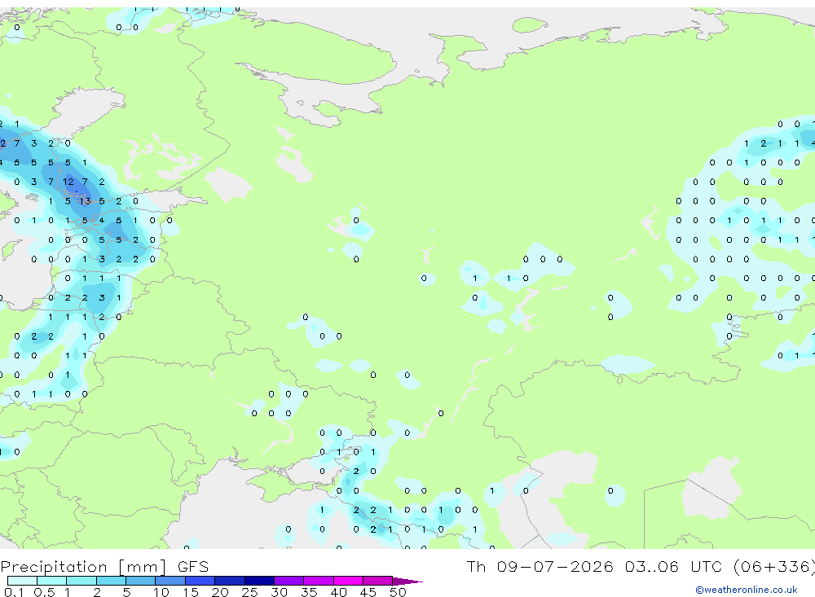Choose the 40–45 mm magenta legend swatch
This screenshot has width=815, height=597.
(348, 581)
